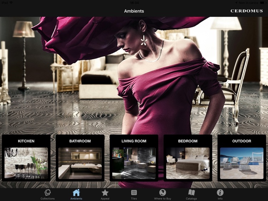The width and height of the screenshot is (268, 201).
Task: Tap the Info circle icon
Action: (x=220, y=193)
